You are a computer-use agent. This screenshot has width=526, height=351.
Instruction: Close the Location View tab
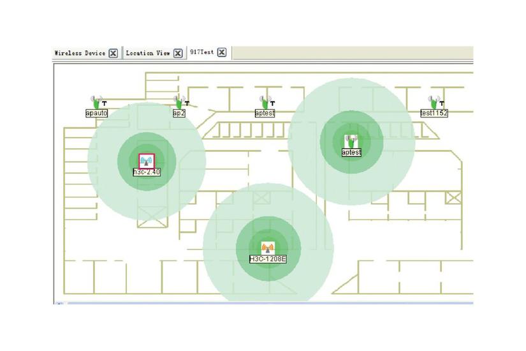178,54
